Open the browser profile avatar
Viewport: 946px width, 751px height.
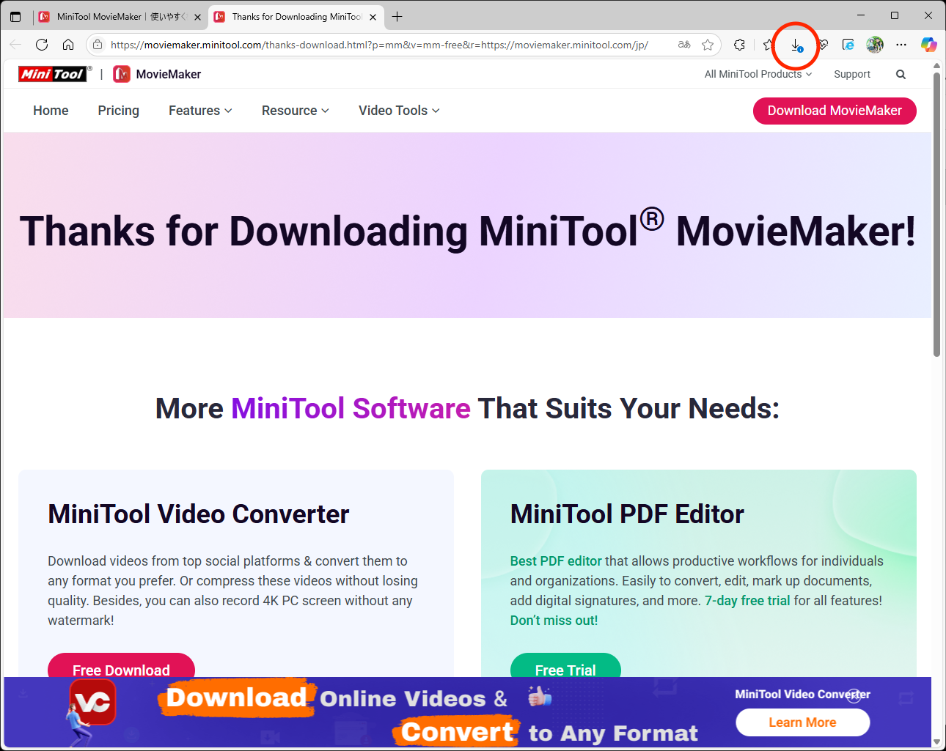click(x=875, y=45)
